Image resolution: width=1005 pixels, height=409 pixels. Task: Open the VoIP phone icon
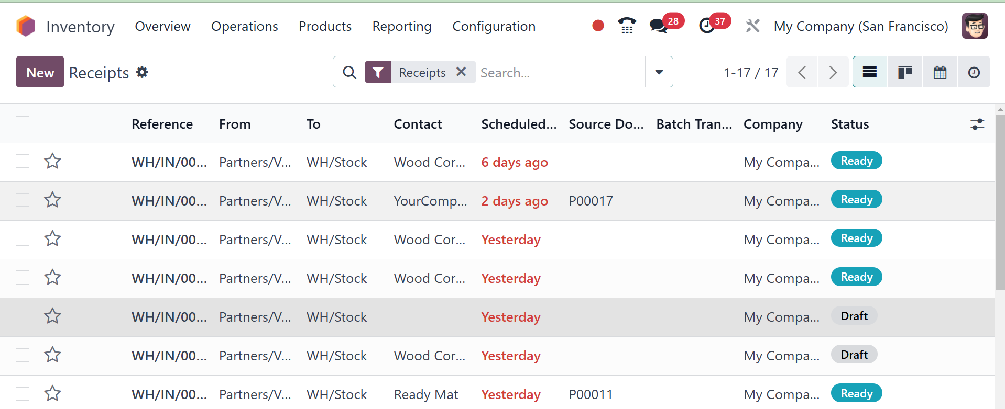click(x=627, y=26)
